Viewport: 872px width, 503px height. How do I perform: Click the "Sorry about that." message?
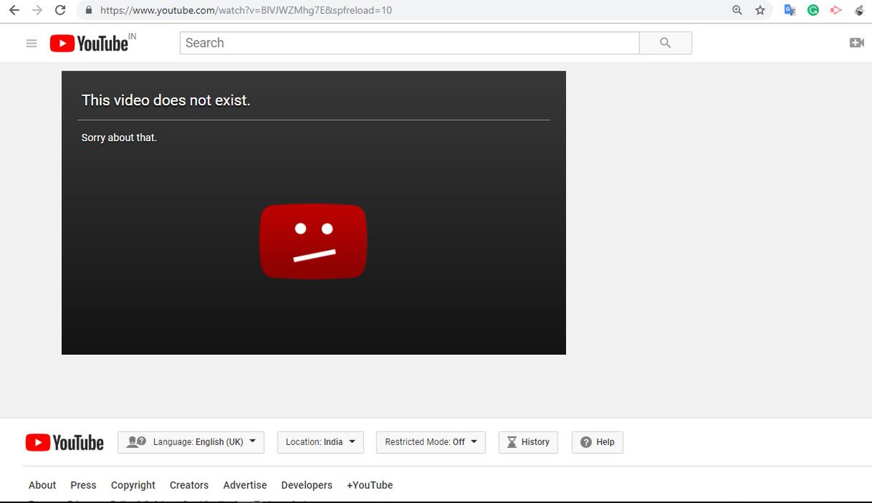coord(119,137)
